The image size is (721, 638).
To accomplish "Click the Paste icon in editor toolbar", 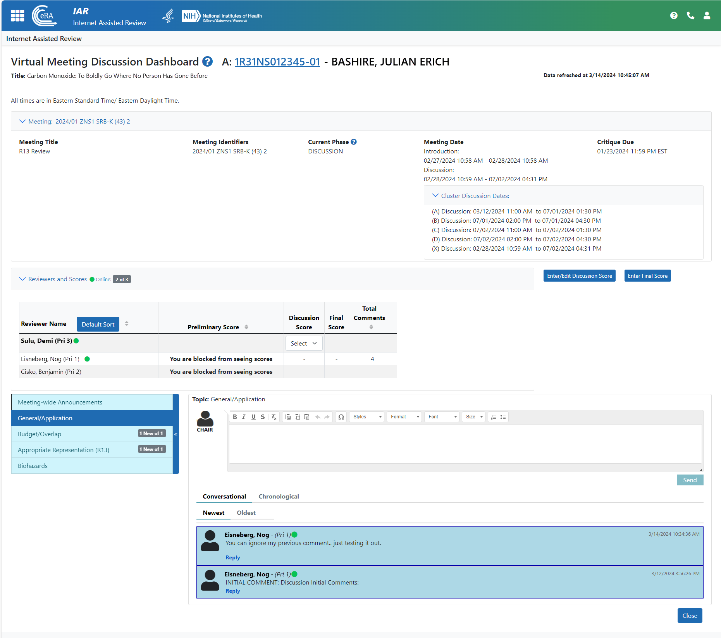I will (288, 417).
